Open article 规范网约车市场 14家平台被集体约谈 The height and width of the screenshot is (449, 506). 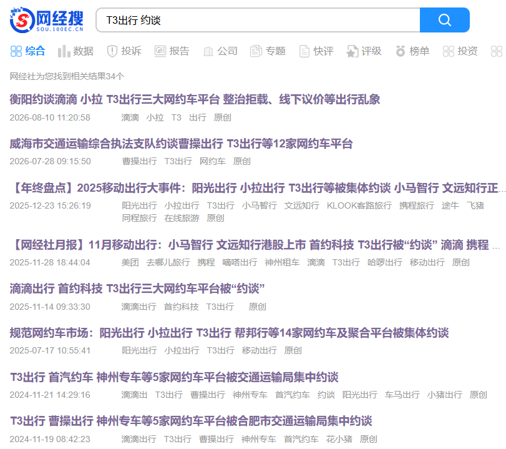coord(229,333)
